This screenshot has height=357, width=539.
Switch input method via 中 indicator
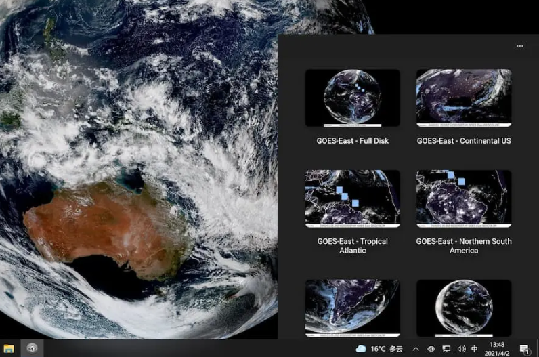point(475,348)
